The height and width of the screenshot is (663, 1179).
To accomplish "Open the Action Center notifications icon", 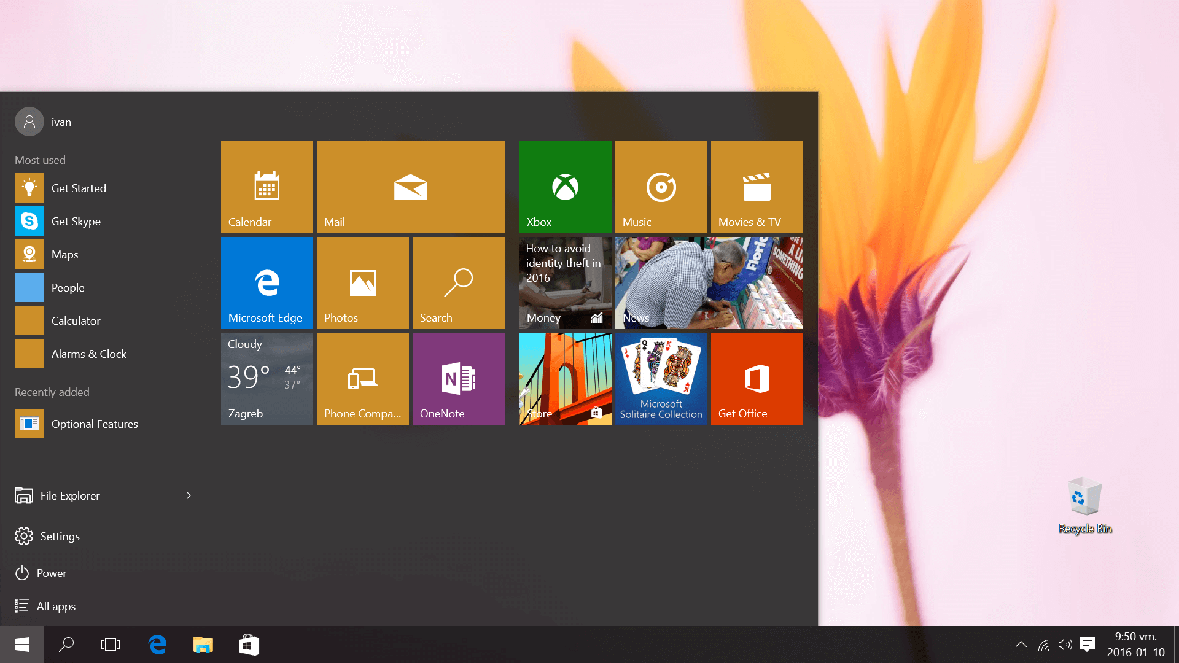I will click(1088, 645).
